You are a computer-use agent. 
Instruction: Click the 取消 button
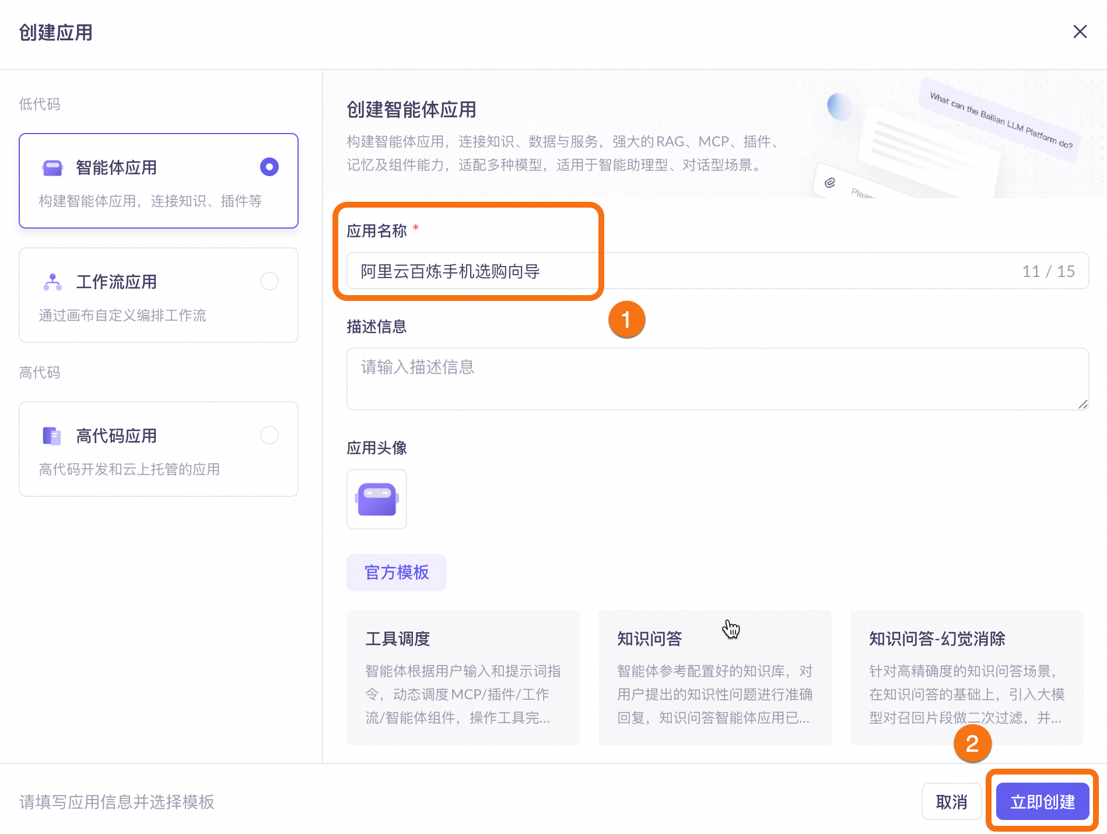click(x=952, y=801)
